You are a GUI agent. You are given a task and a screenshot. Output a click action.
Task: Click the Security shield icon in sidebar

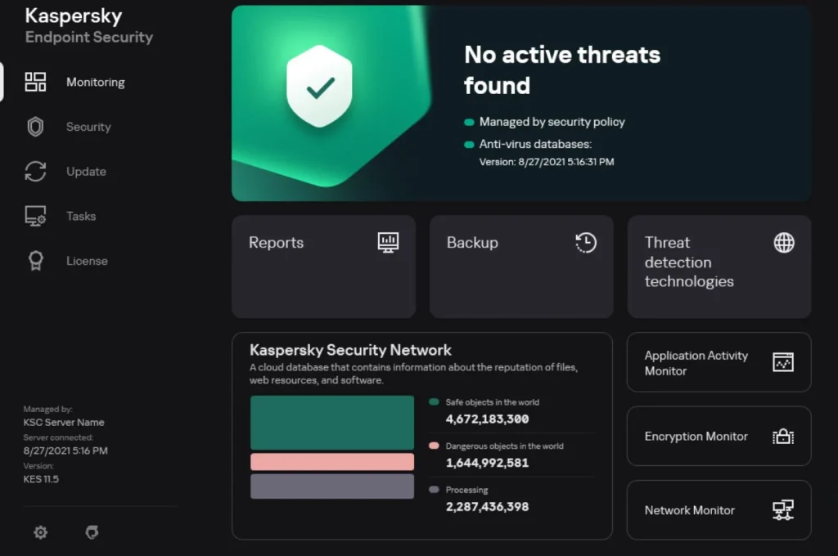tap(35, 127)
